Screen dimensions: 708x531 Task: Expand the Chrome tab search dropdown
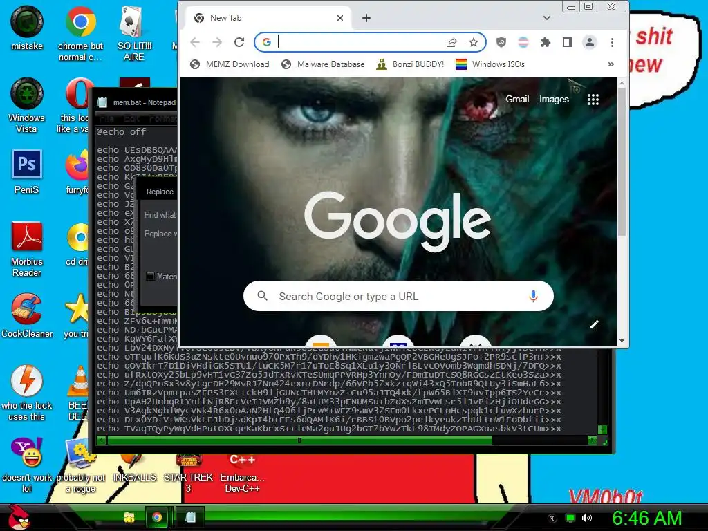coord(547,18)
